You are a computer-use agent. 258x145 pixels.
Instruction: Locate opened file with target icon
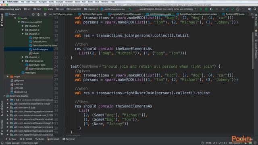pyautogui.click(x=33, y=14)
